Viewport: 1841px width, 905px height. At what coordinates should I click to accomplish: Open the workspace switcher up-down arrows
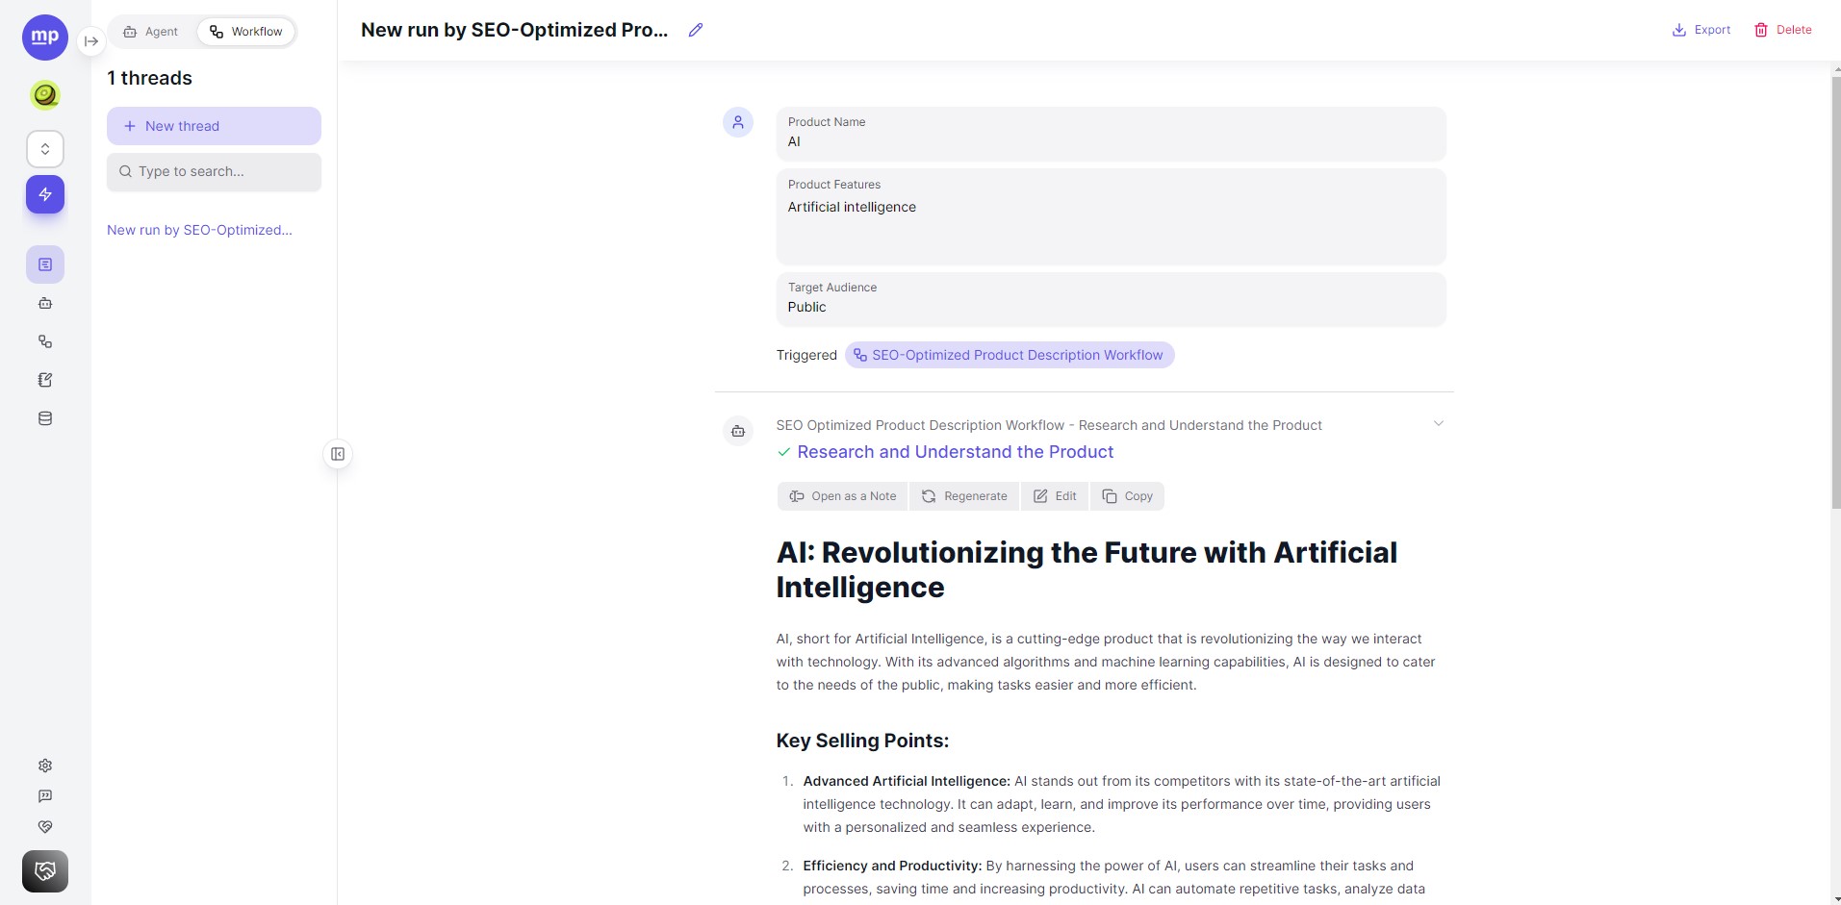[45, 149]
